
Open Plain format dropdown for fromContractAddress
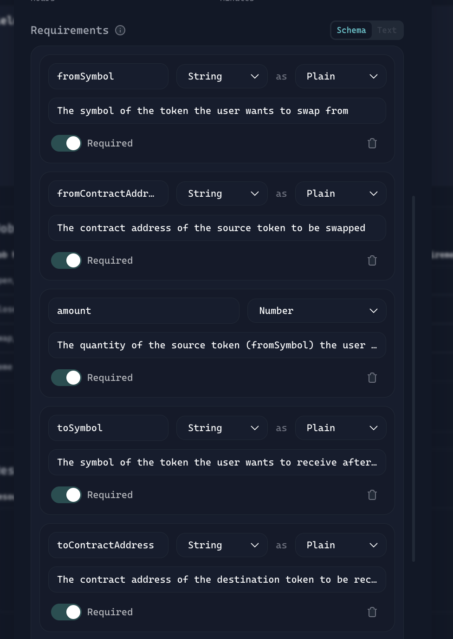(x=341, y=193)
